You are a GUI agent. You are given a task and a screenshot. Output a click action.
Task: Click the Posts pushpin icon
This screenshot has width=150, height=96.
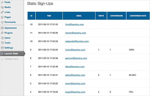pyautogui.click(x=2, y=2)
